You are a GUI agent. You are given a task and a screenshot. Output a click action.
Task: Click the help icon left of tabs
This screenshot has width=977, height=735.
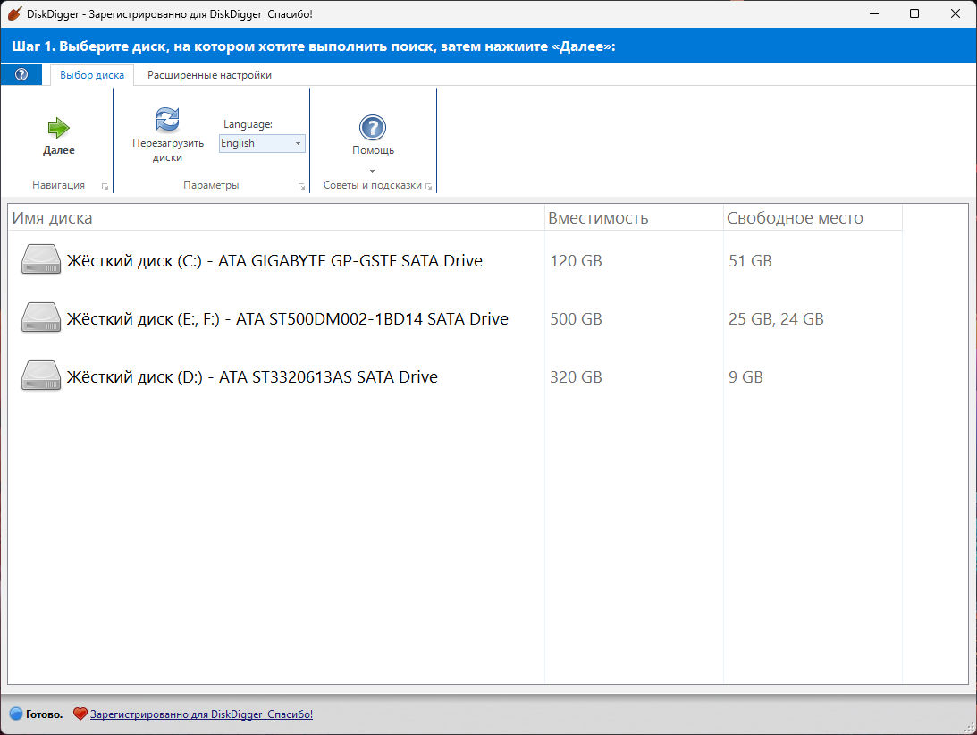coord(21,75)
